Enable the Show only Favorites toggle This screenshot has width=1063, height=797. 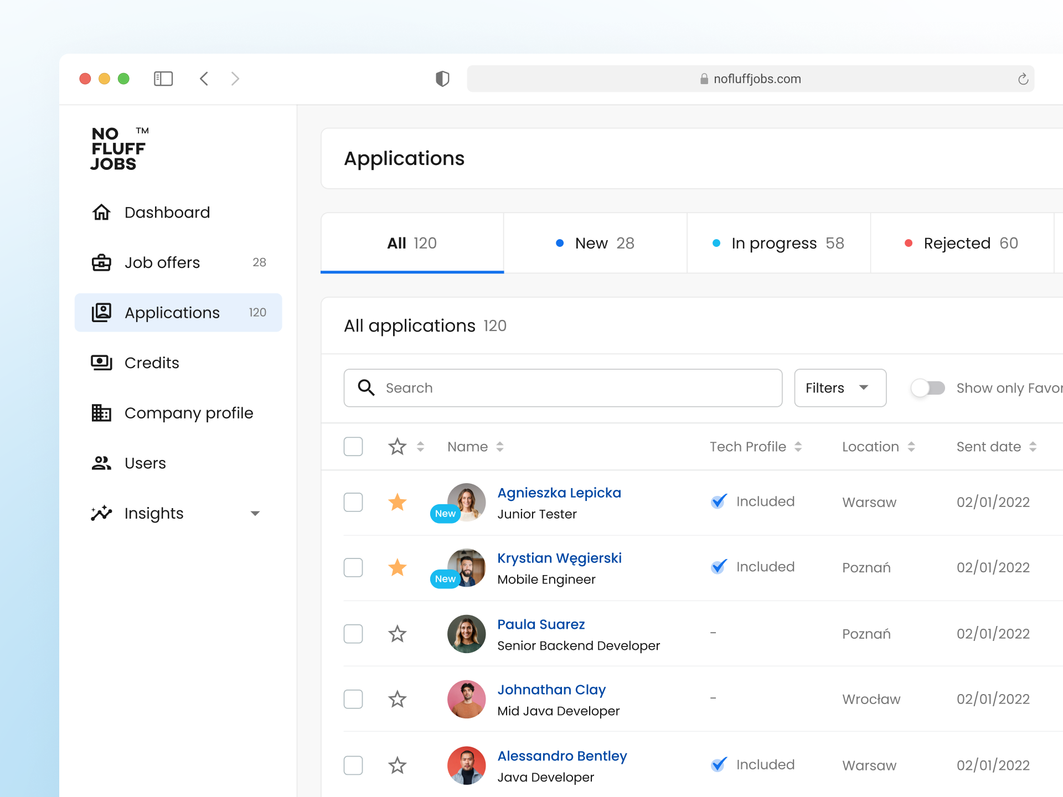tap(927, 387)
